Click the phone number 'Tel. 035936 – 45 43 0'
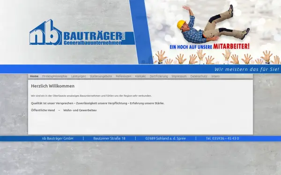The width and height of the screenshot is (281, 175). (x=222, y=139)
